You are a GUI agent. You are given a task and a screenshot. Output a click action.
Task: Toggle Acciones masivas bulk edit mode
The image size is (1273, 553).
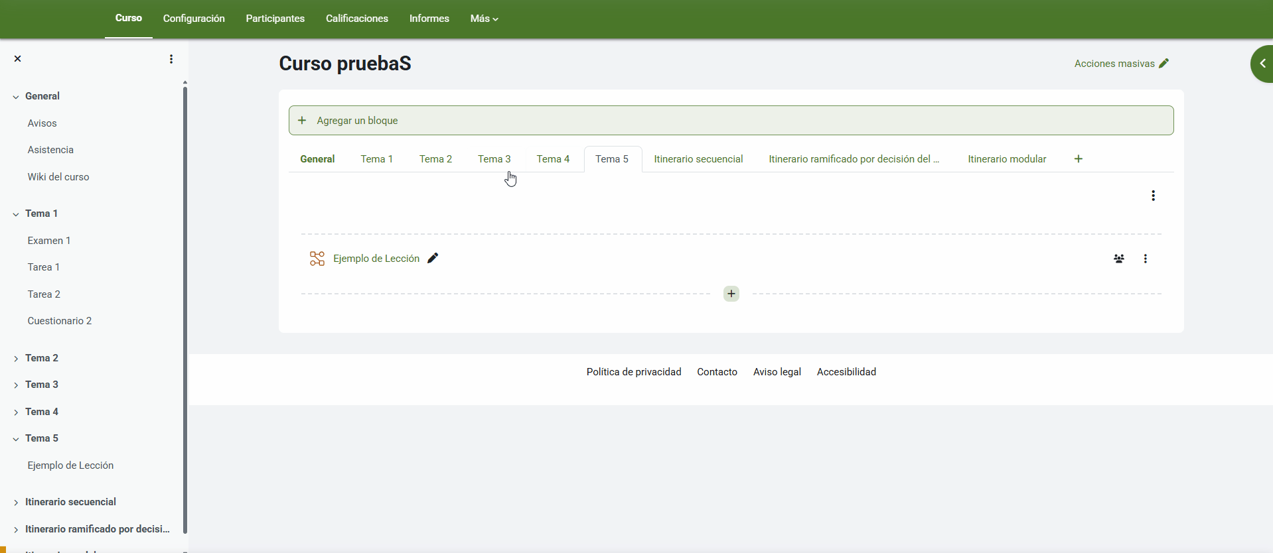pyautogui.click(x=1122, y=64)
